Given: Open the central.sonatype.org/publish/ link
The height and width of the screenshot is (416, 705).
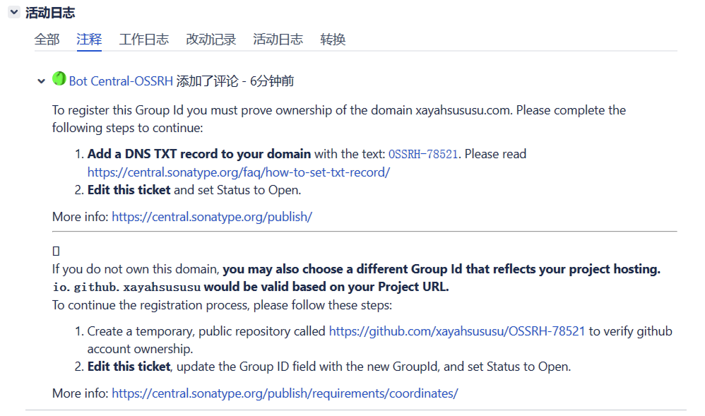Looking at the screenshot, I should pos(212,217).
